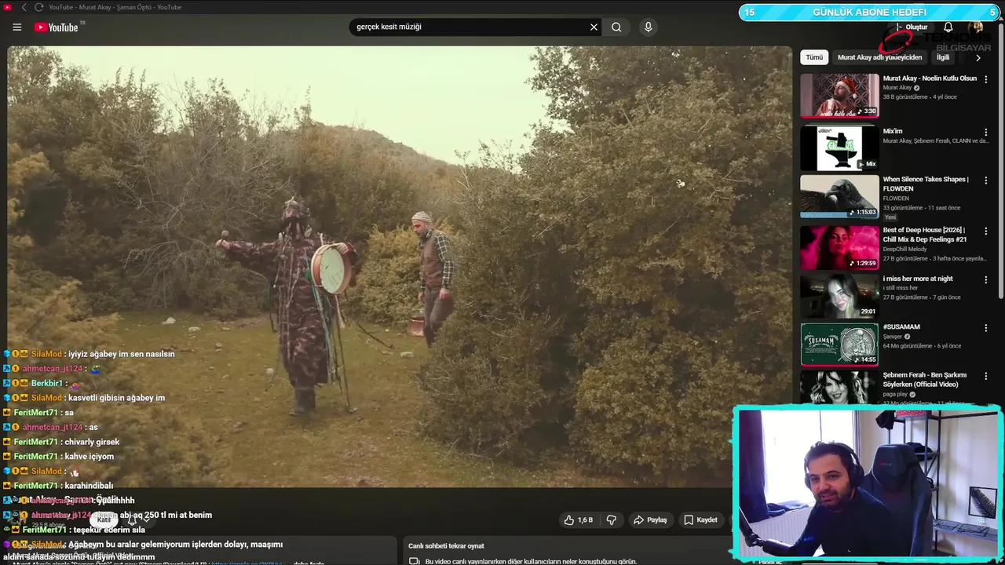Open three-dot menu for Şebnem Ferah video
Viewport: 1005px width, 565px height.
(986, 376)
